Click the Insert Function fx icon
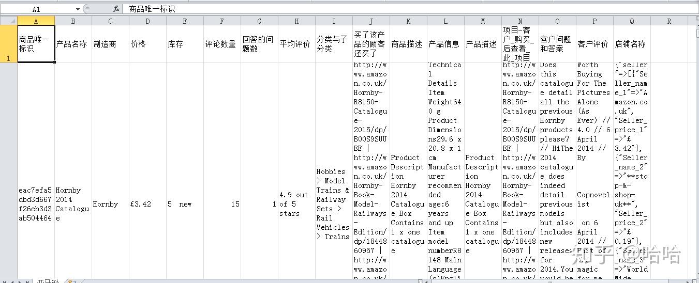699x283 pixels. tap(116, 9)
